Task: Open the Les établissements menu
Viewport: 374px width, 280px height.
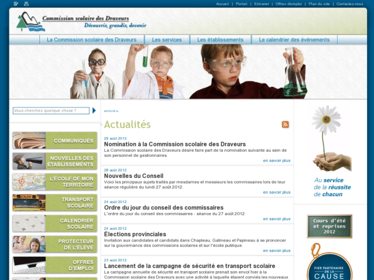Action: [220, 40]
